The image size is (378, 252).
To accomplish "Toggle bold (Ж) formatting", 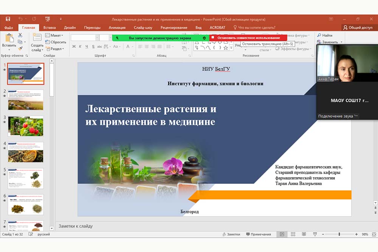I will pyautogui.click(x=74, y=46).
